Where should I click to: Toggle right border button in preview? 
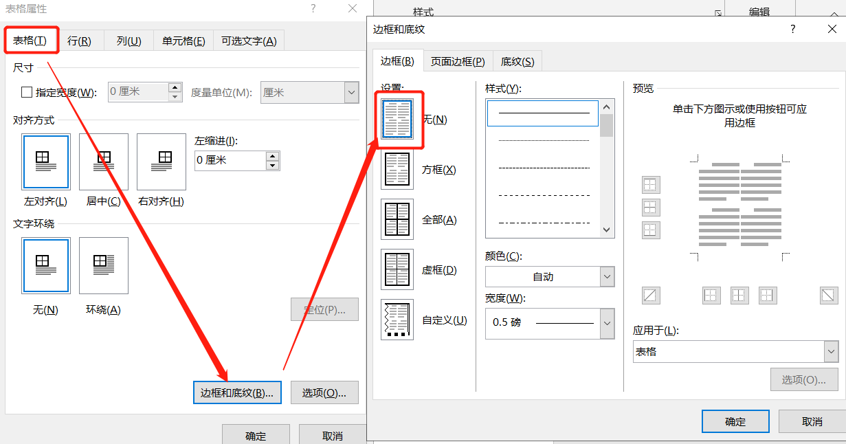pyautogui.click(x=768, y=296)
